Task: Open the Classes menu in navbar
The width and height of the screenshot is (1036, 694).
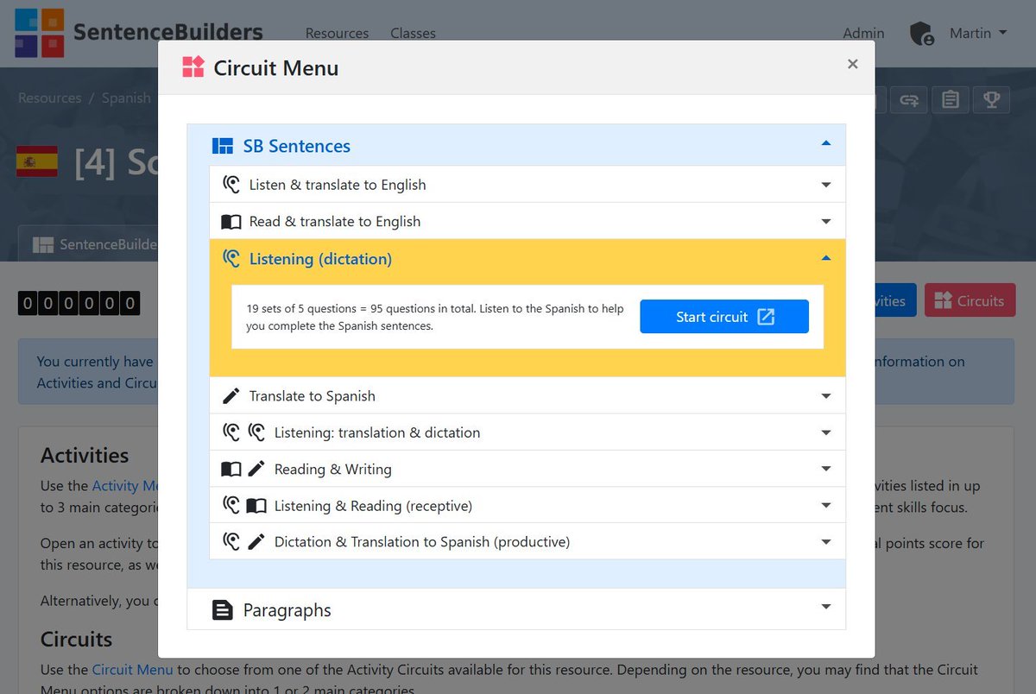Action: [x=413, y=33]
